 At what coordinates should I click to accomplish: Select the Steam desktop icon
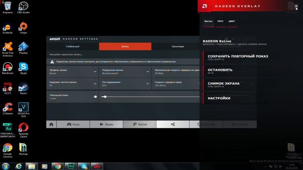click(x=23, y=89)
